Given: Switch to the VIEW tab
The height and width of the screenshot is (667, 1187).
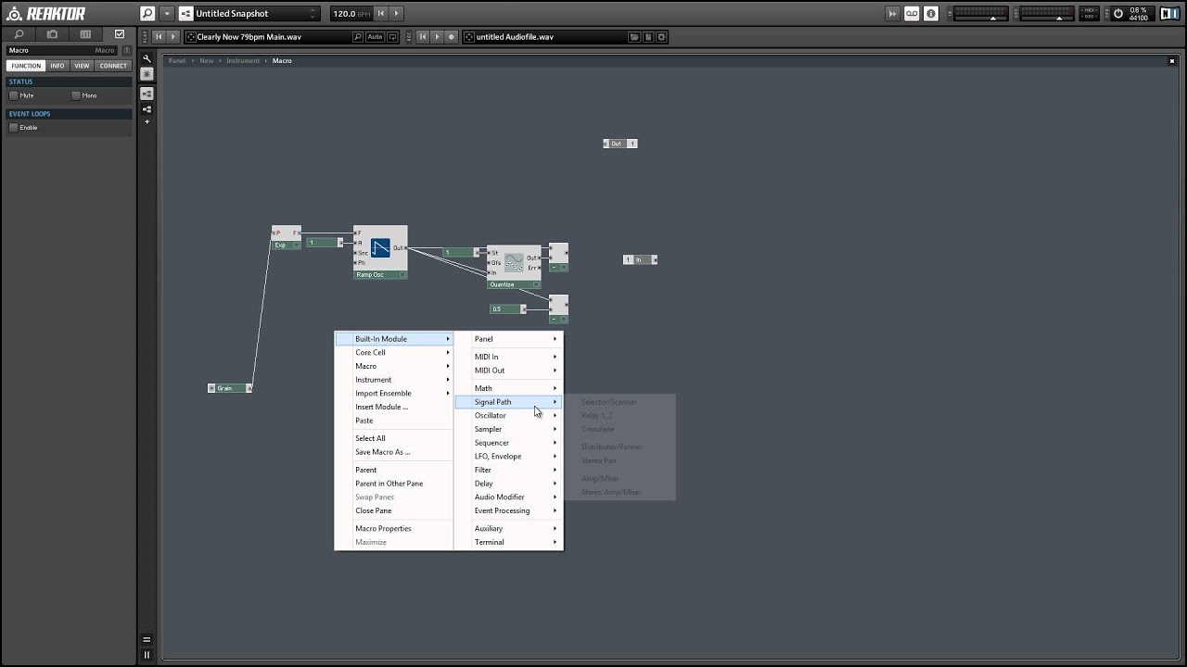Looking at the screenshot, I should [83, 66].
